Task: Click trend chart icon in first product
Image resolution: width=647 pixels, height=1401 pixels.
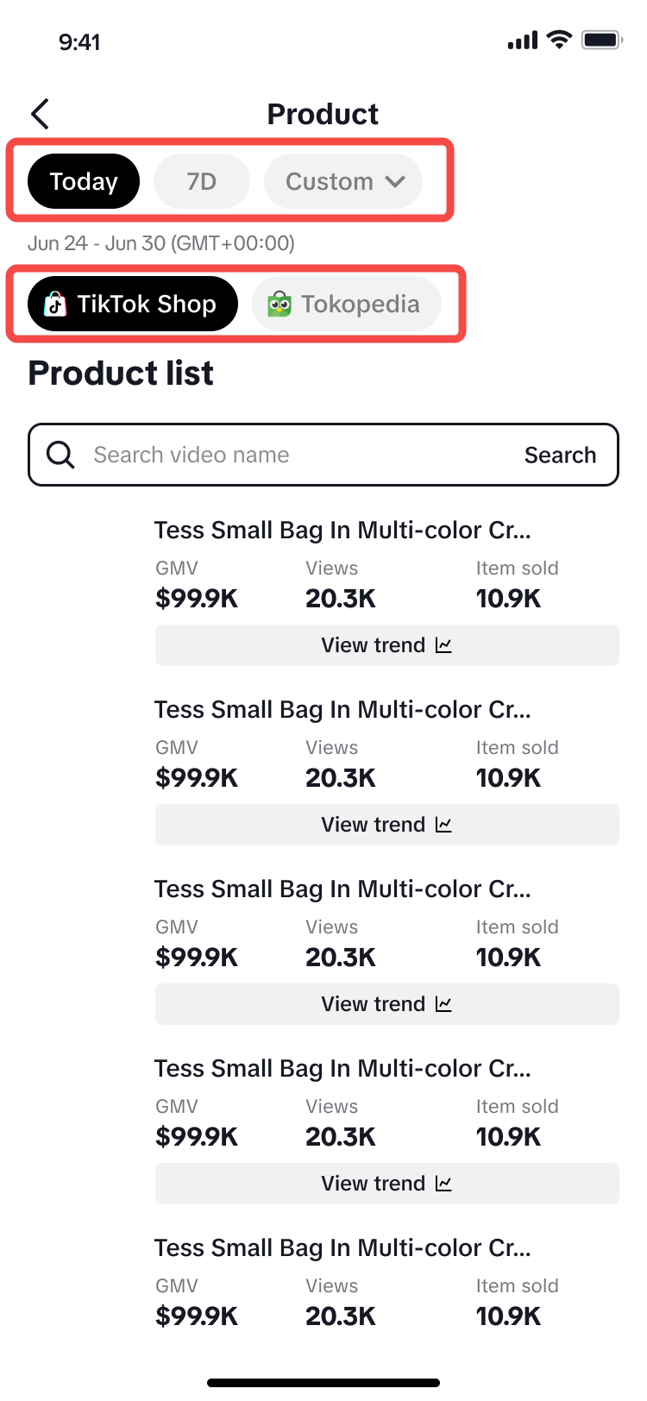Action: (x=444, y=645)
